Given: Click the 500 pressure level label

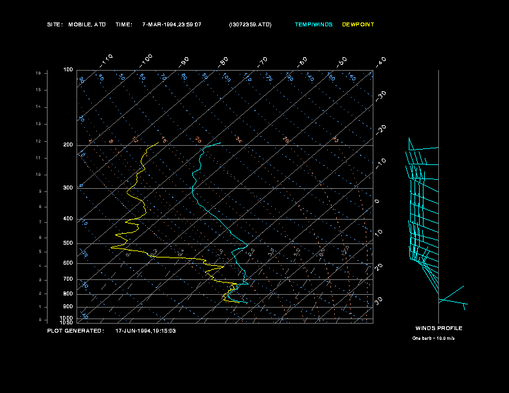Looking at the screenshot, I should (x=68, y=243).
